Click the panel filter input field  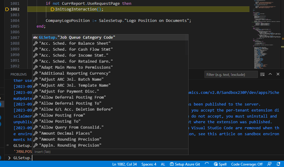click(231, 75)
